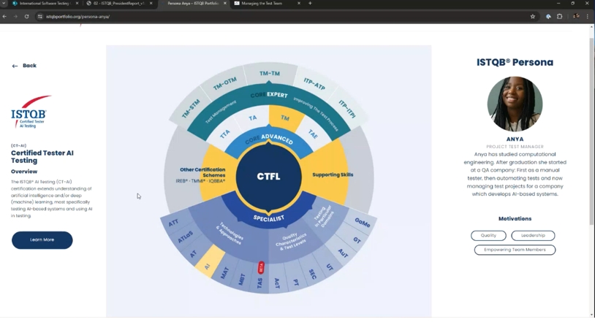This screenshot has height=322, width=595.
Task: Select the TAS beta specialist segment
Action: (260, 283)
